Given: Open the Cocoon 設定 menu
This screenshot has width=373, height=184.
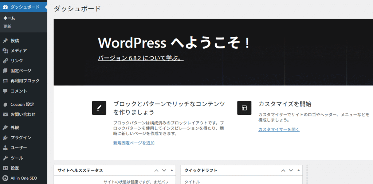Looking at the screenshot, I should pyautogui.click(x=22, y=104).
